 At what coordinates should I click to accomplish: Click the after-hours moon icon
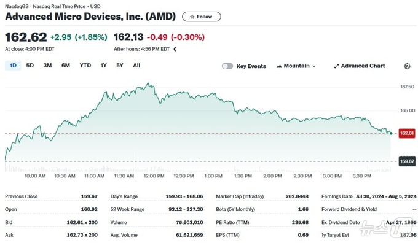[175, 49]
